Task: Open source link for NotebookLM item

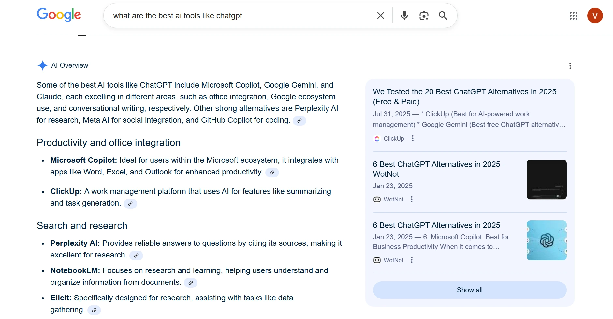Action: tap(190, 283)
